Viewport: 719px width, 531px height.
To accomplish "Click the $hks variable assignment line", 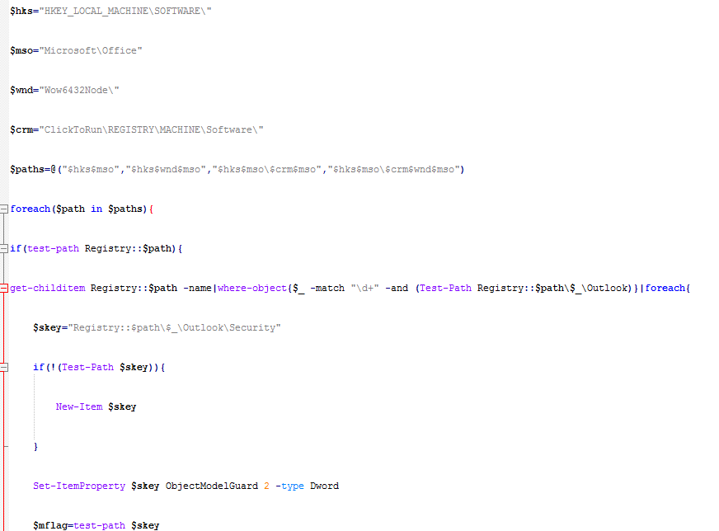I will tap(110, 11).
